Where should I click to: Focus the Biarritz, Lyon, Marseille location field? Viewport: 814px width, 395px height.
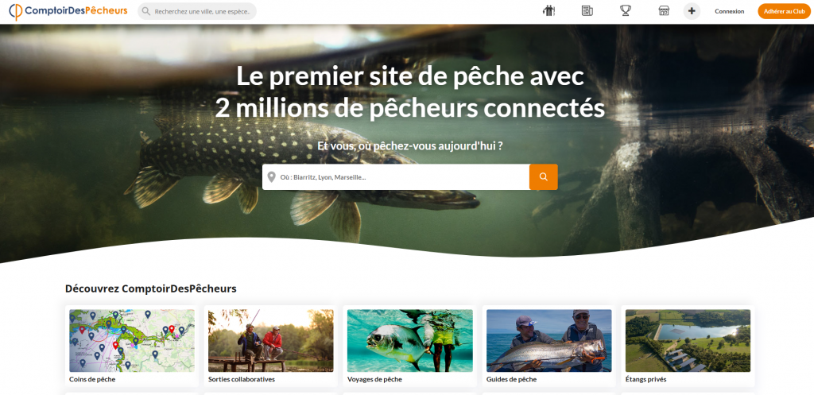[396, 177]
